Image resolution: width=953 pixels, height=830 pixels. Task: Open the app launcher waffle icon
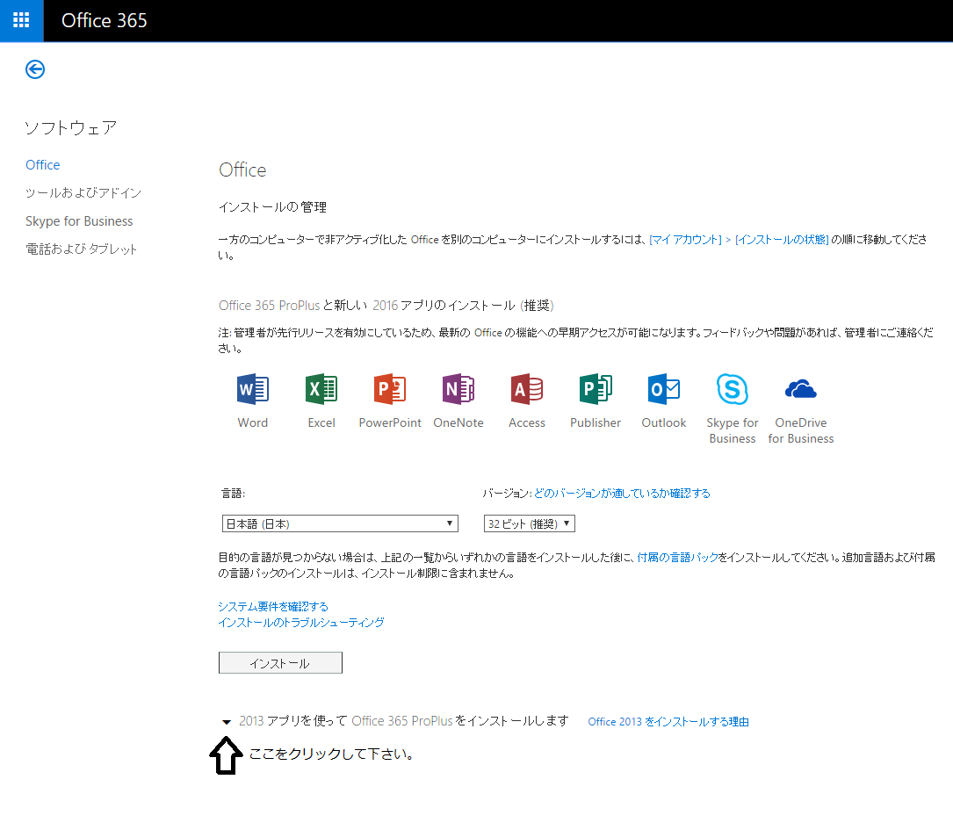pyautogui.click(x=21, y=20)
